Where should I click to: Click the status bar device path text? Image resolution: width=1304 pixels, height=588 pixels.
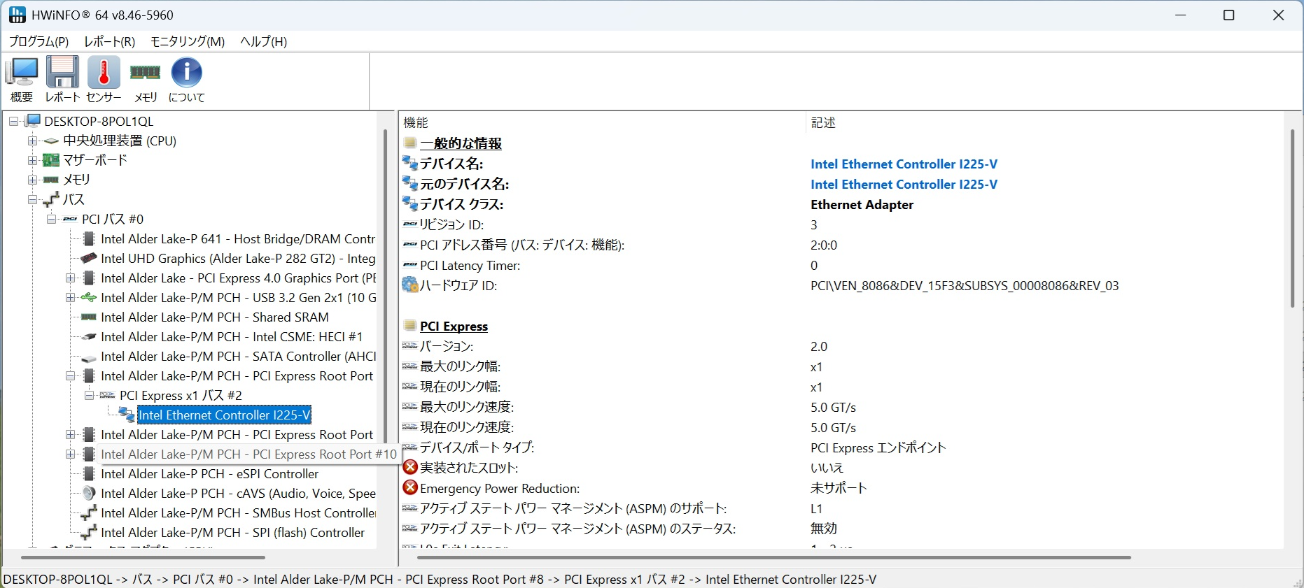point(440,579)
